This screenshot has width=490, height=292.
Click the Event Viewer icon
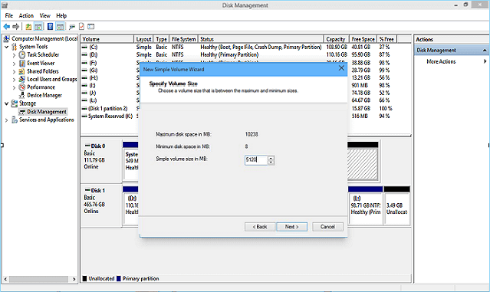tap(22, 63)
